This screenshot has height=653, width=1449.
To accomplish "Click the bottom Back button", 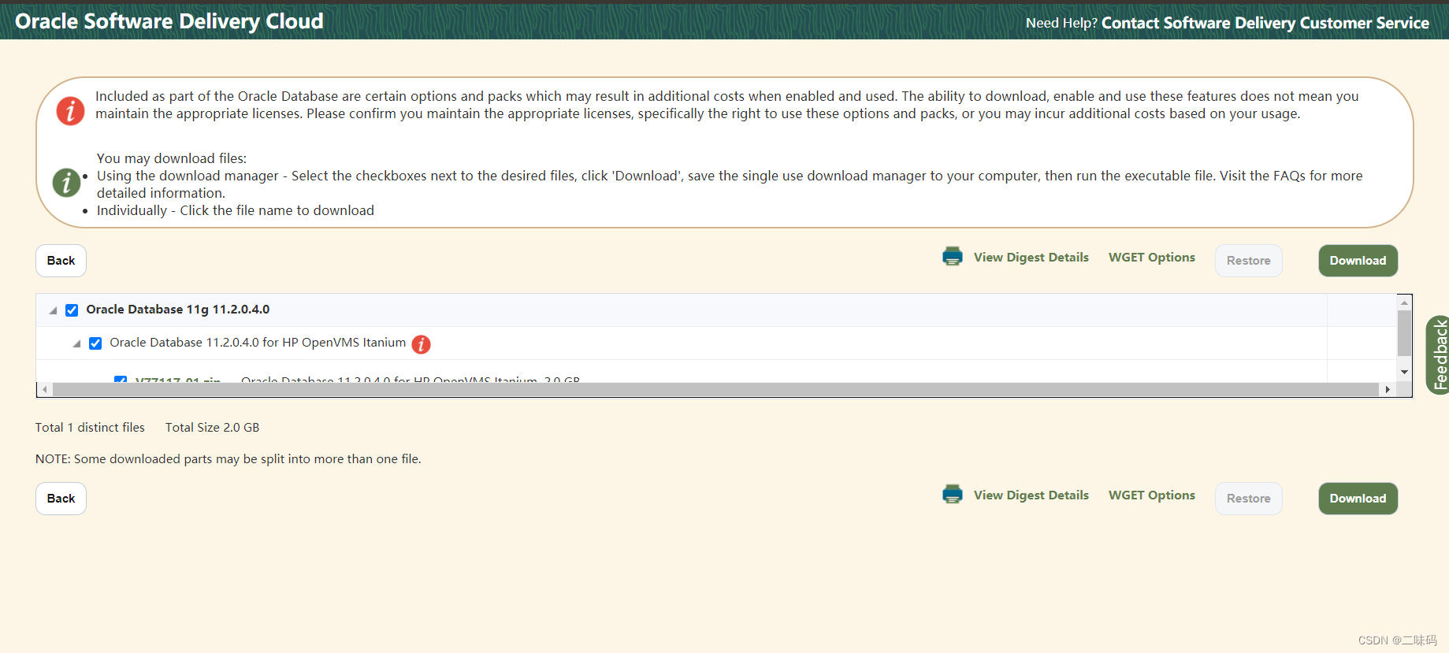I will (61, 499).
